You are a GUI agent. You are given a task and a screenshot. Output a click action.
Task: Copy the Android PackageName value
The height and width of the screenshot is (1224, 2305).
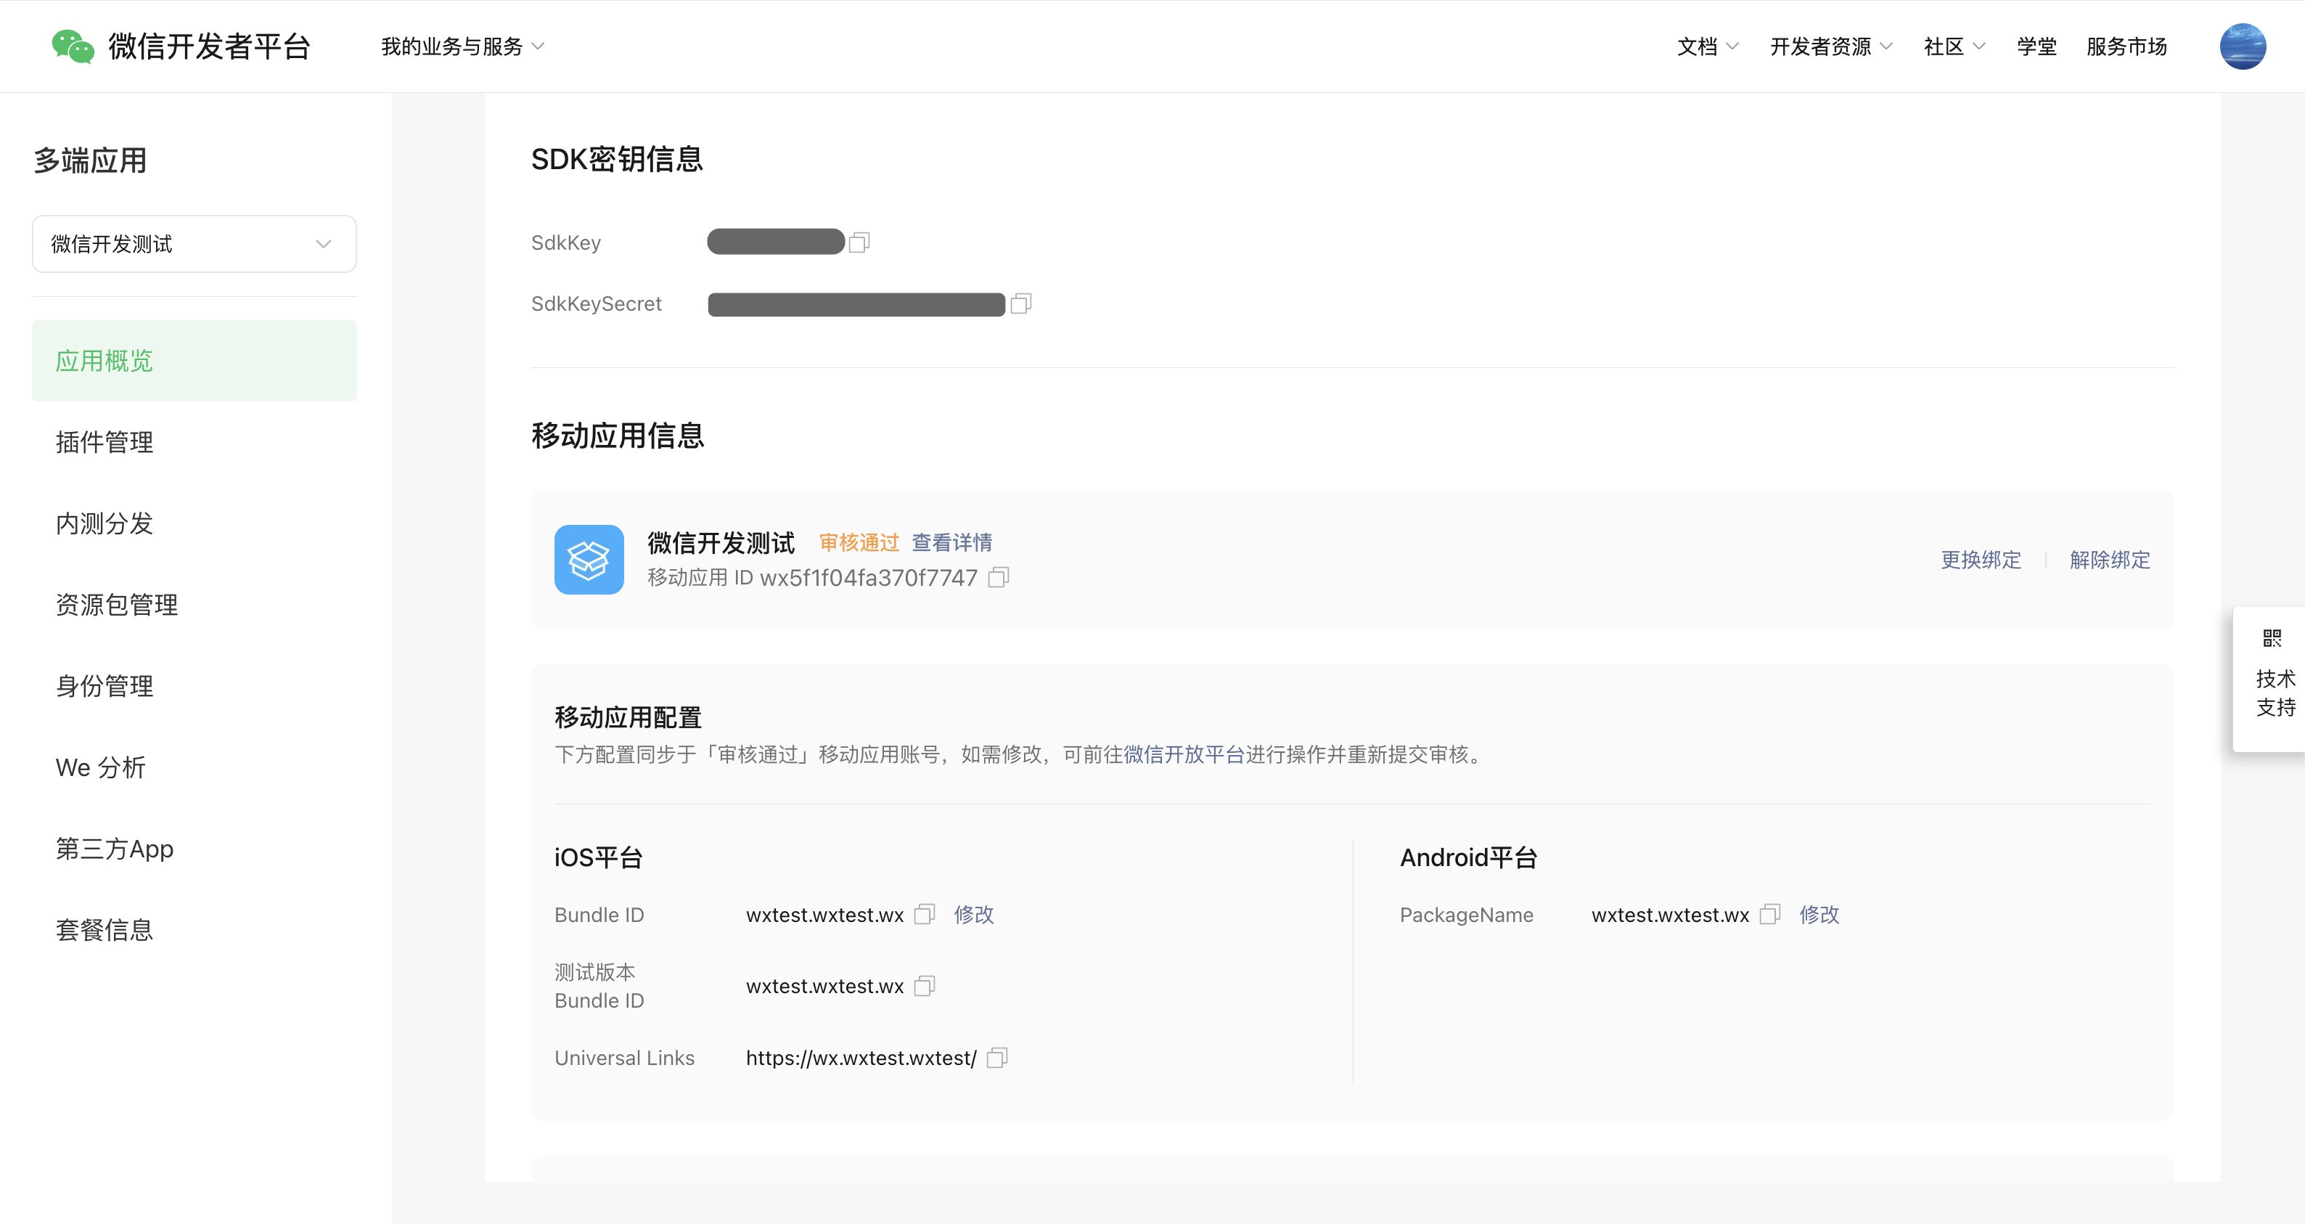1770,914
